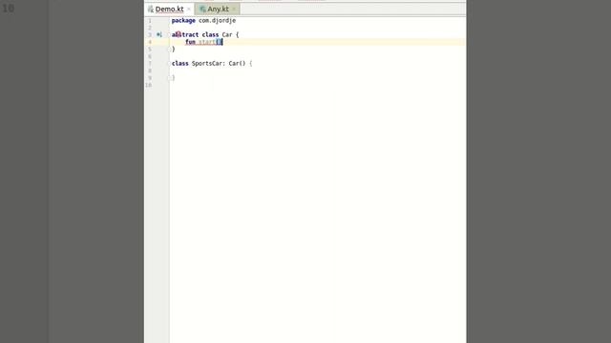611x343 pixels.
Task: Close the Any.kt tab
Action: coord(234,9)
